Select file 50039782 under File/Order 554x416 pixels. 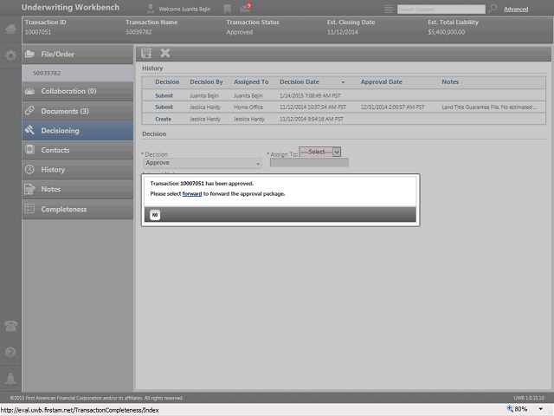(78, 73)
